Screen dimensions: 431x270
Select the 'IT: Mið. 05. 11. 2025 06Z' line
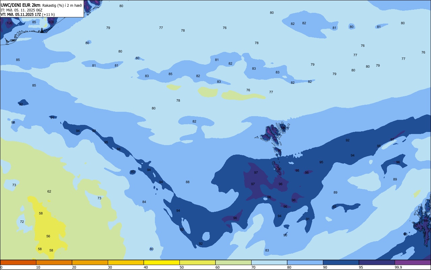click(x=22, y=10)
